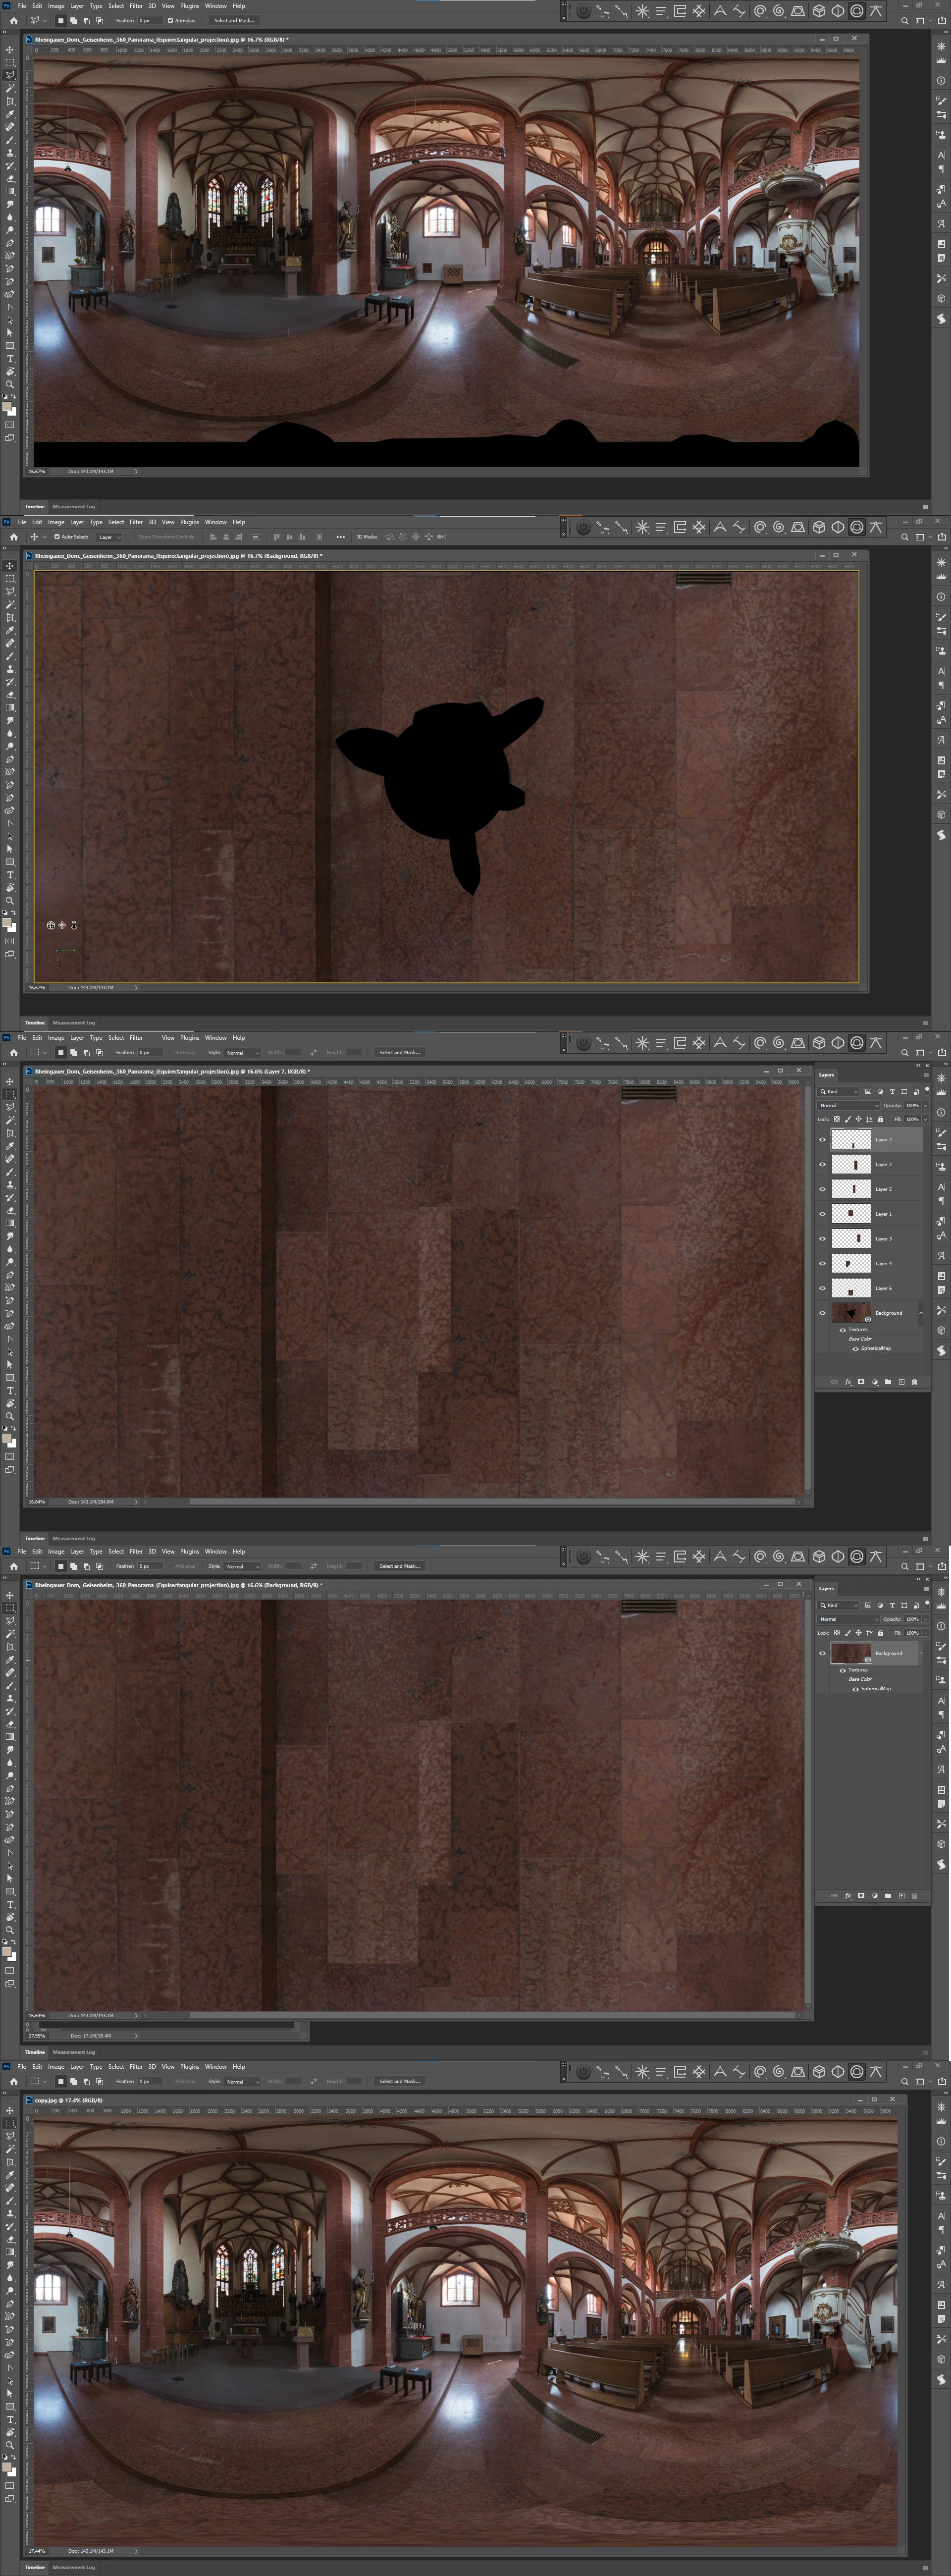Select the 3D pan mode icon
The image size is (951, 2576).
point(416,537)
